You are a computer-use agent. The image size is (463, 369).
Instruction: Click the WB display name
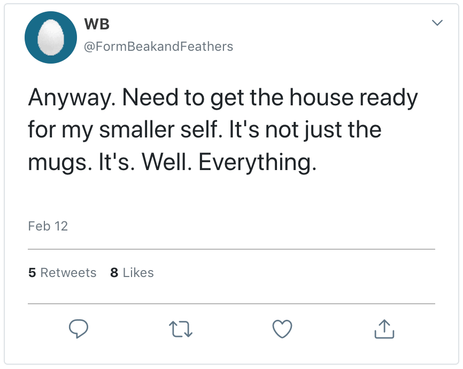(97, 25)
